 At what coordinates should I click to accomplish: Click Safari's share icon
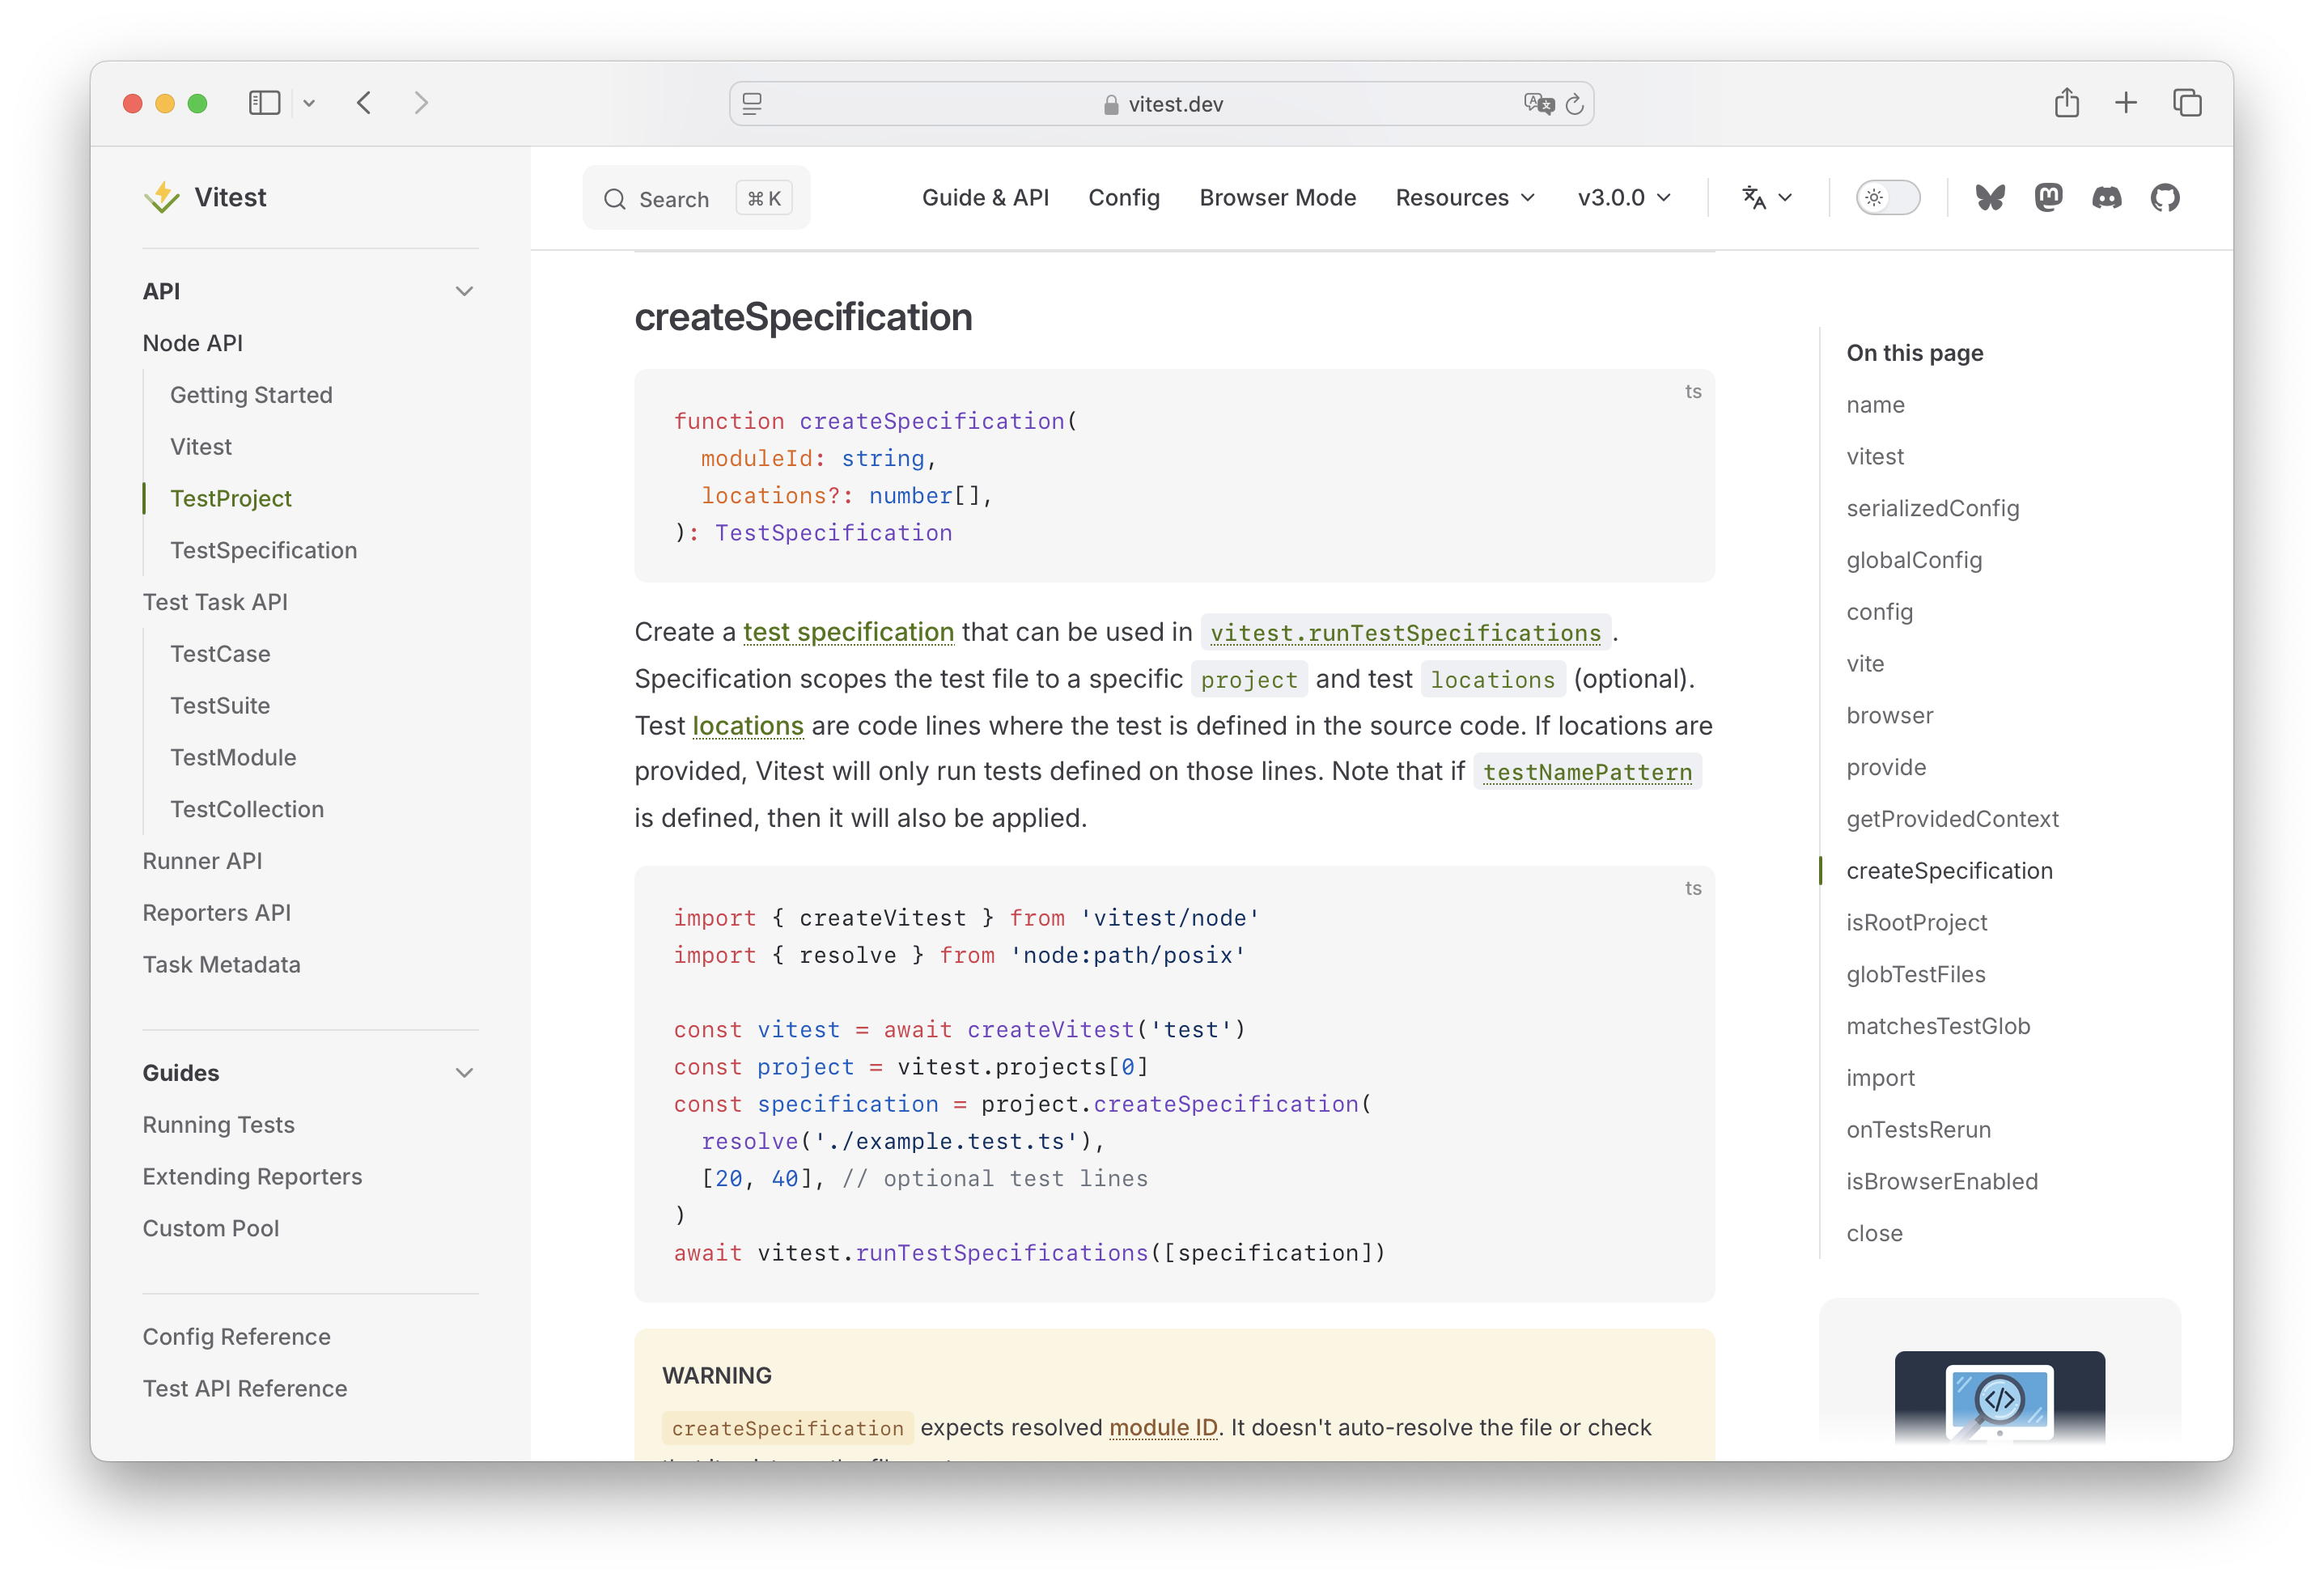coord(2067,103)
